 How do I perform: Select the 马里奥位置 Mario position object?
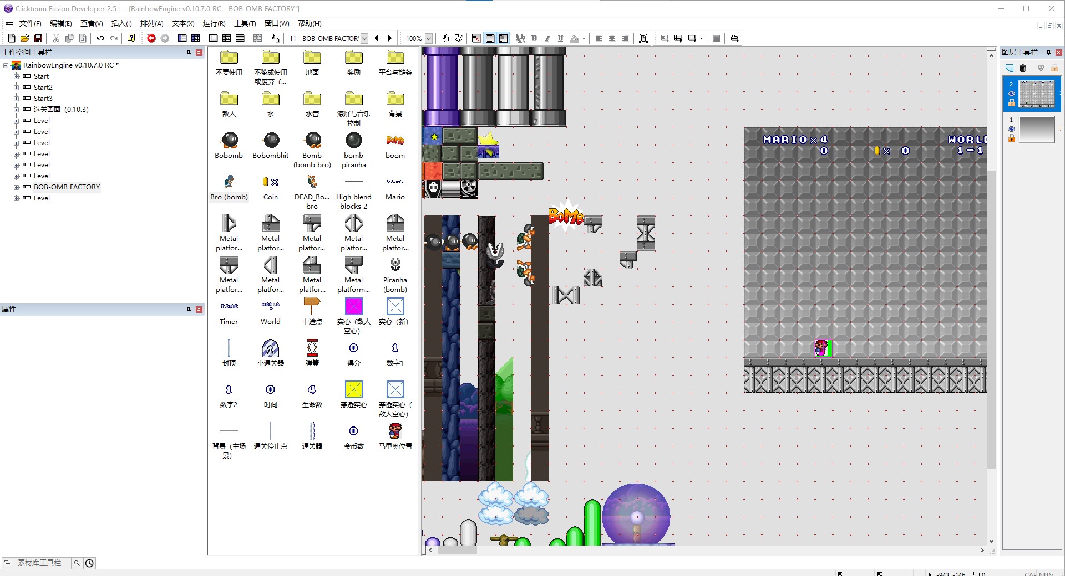pos(395,436)
